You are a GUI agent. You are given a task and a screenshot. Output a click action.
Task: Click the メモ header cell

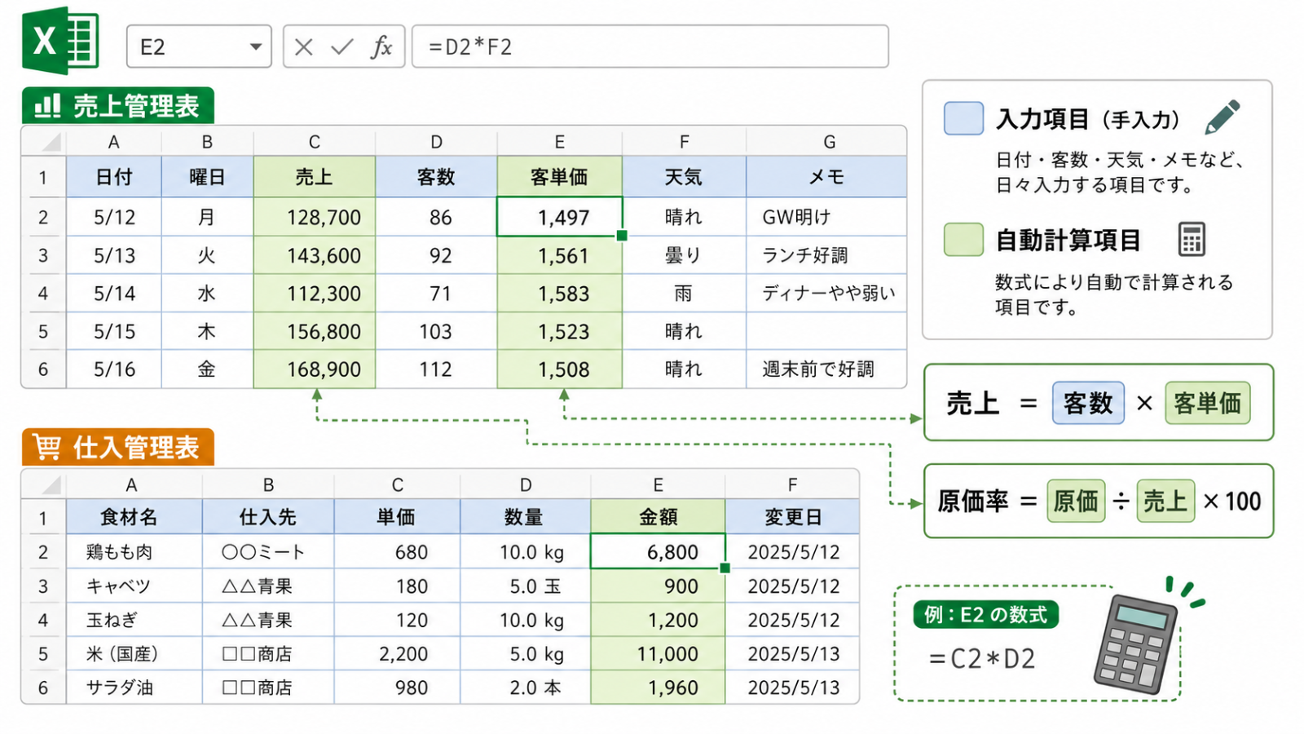click(826, 176)
